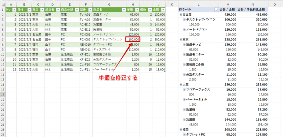Click the CL-F10 cell
Viewport: 283px width, 137px height.
point(86,64)
